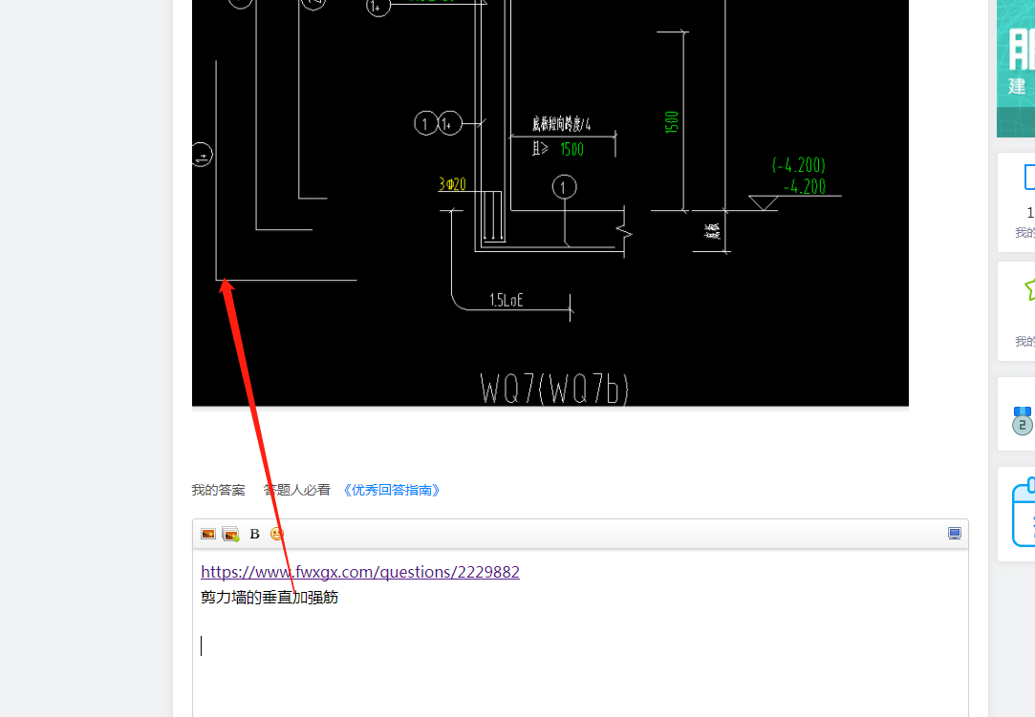
Task: Open the emoji smiley picker
Action: click(276, 534)
